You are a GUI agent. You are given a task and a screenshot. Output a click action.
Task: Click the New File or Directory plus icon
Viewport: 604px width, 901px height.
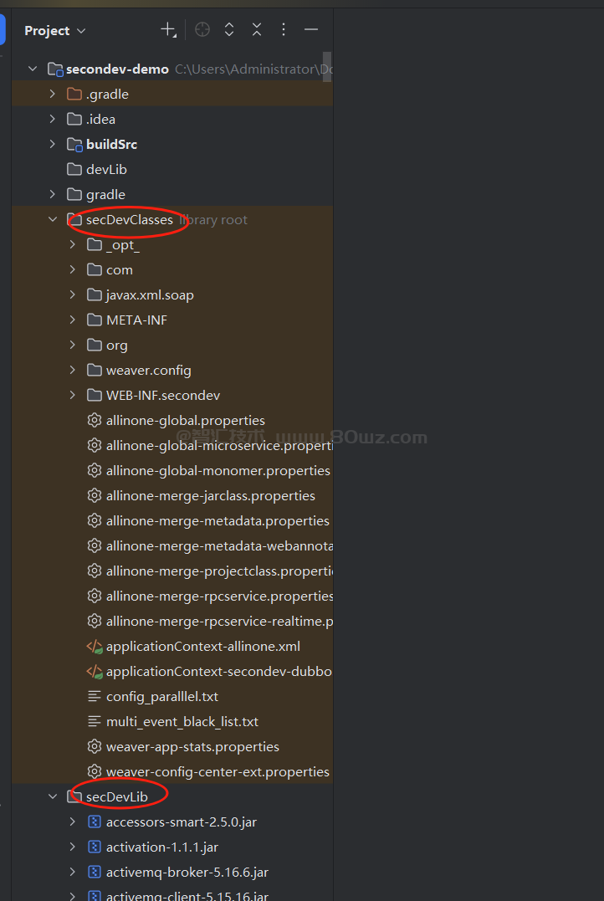(168, 30)
